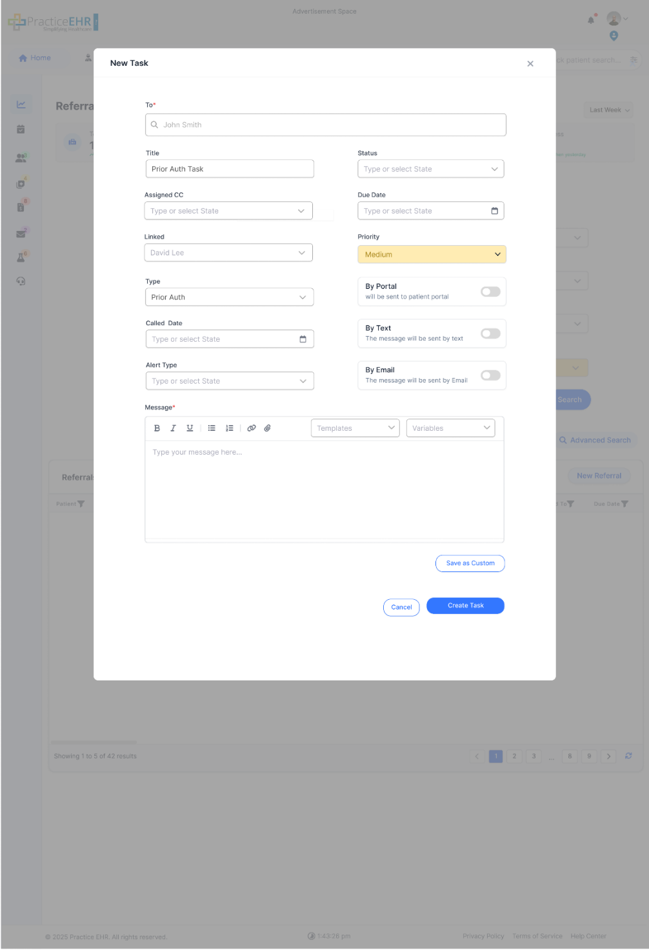
Task: Click the Bold formatting icon
Action: click(x=157, y=428)
